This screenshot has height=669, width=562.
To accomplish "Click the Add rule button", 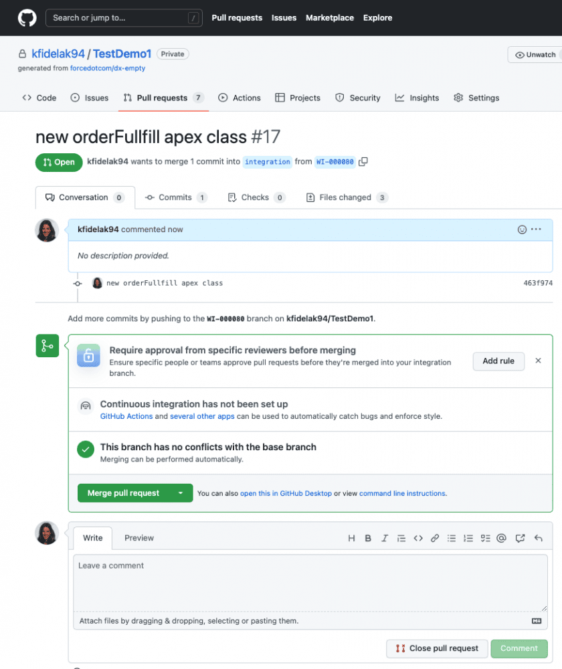I will coord(498,361).
